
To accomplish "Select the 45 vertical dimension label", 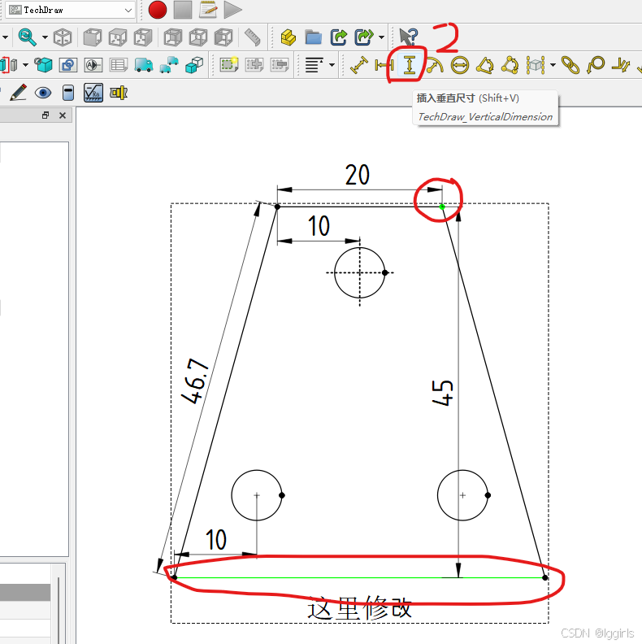I will [443, 393].
